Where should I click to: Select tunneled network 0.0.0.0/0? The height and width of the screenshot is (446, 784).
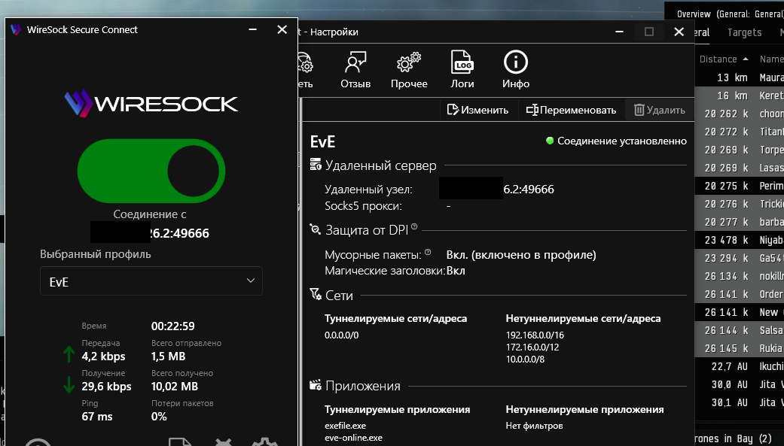[341, 335]
